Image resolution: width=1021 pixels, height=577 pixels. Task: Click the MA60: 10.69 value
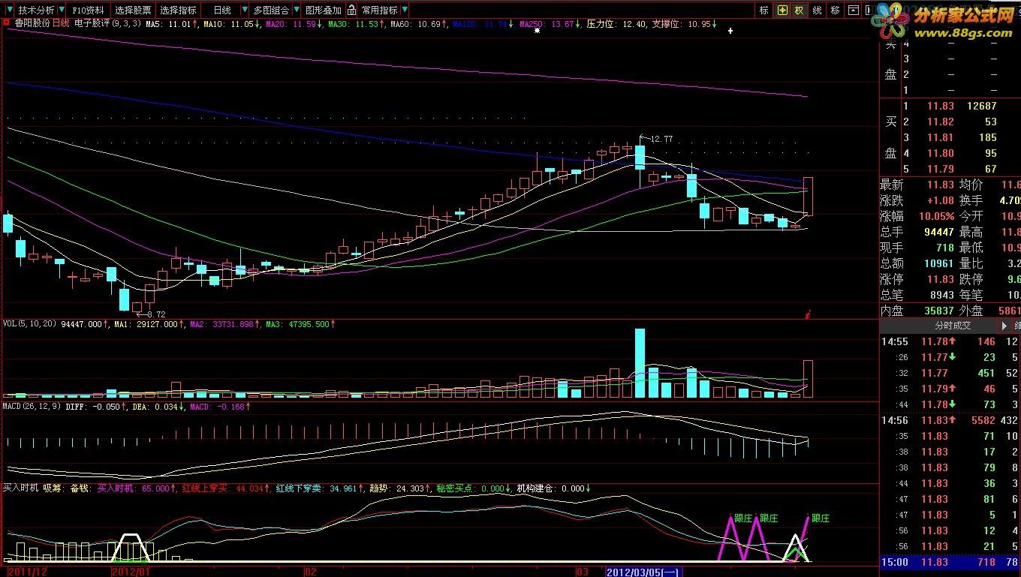point(420,23)
